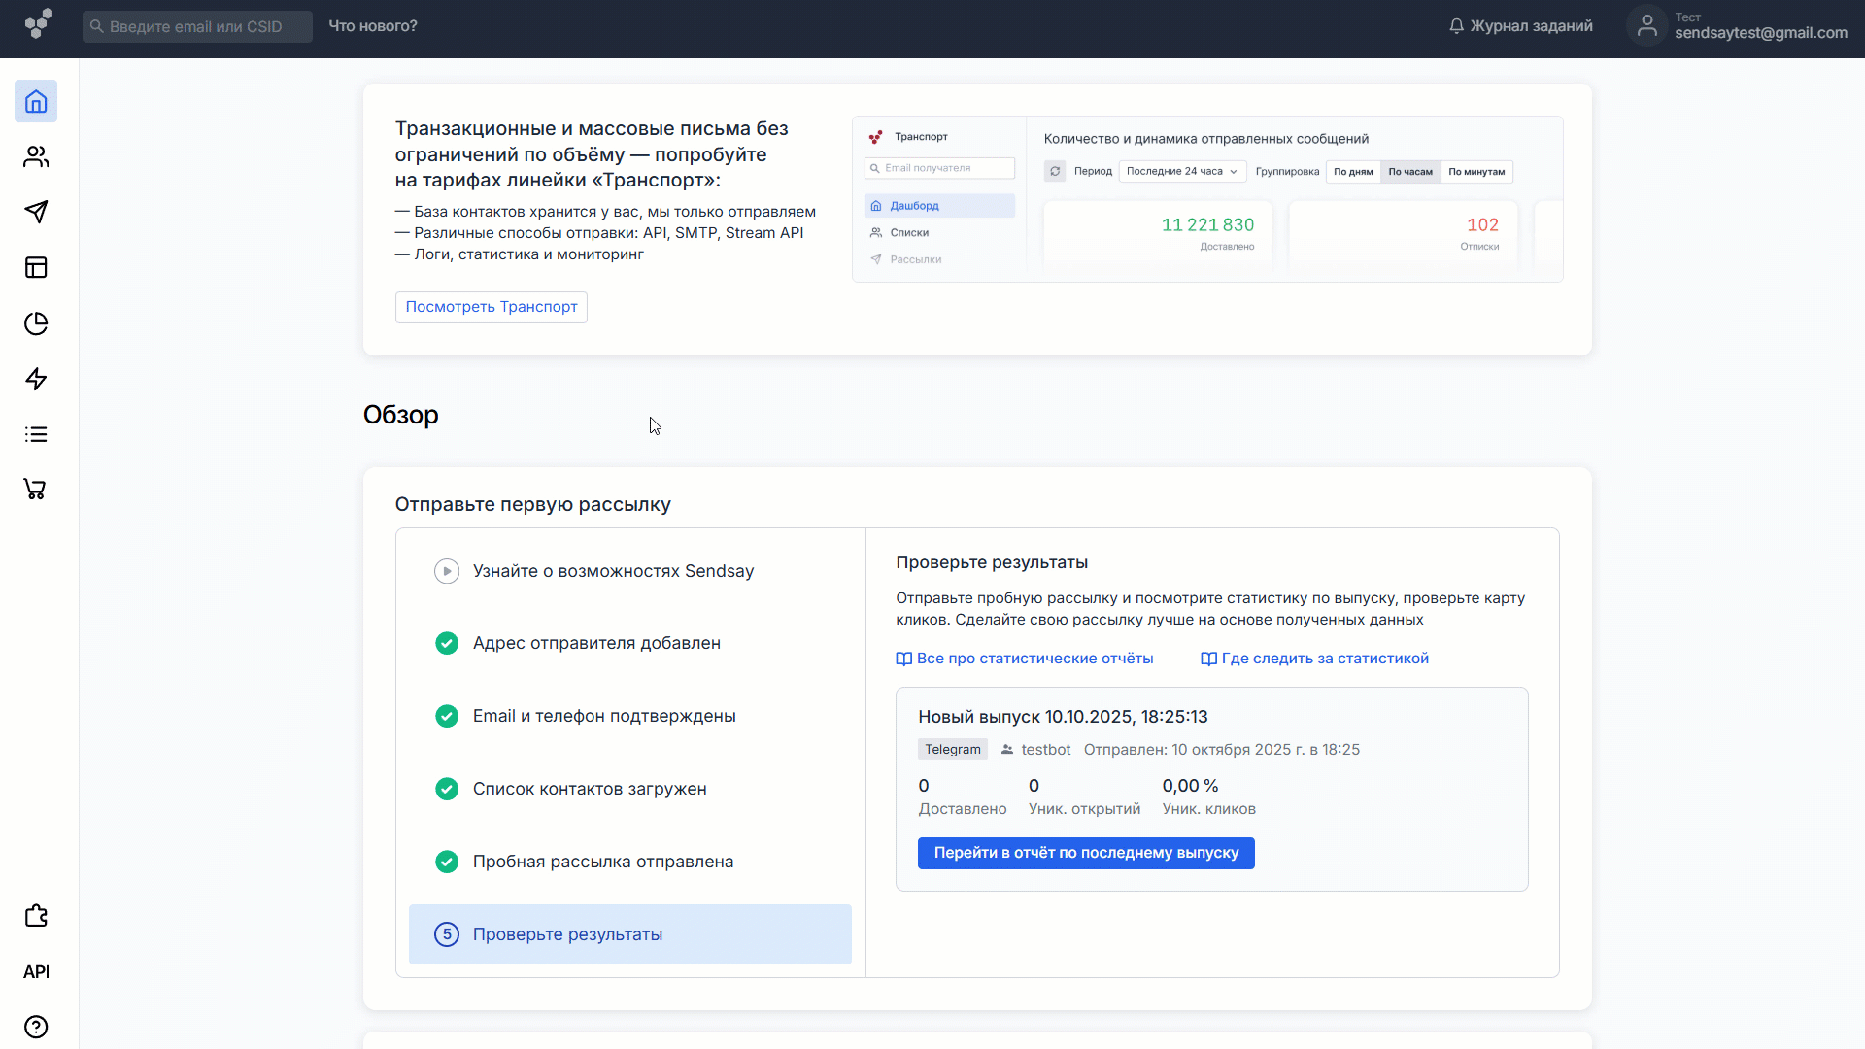1865x1049 pixels.
Task: Select step 'Email и телефон подтверждены'
Action: (x=603, y=716)
